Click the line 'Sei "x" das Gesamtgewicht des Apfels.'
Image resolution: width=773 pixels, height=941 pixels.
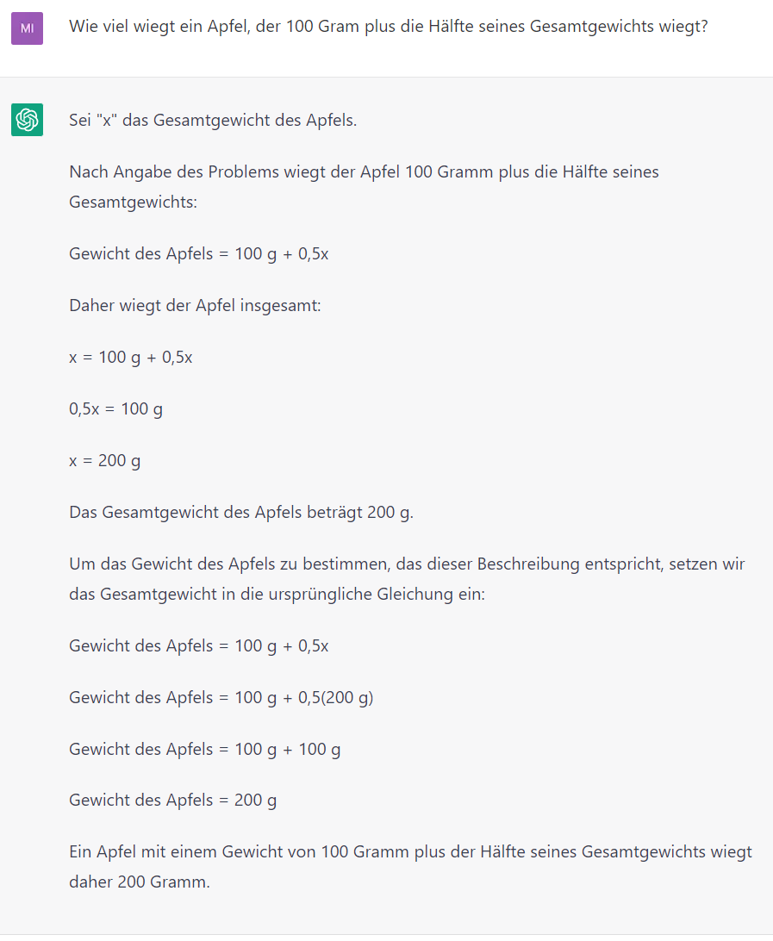pyautogui.click(x=213, y=120)
